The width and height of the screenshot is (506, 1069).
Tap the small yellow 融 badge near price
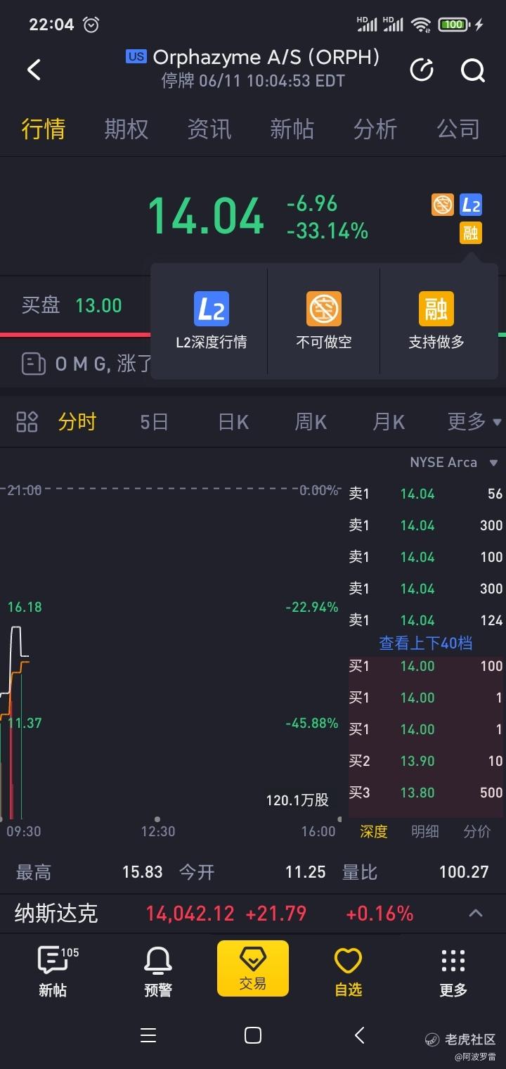point(471,233)
